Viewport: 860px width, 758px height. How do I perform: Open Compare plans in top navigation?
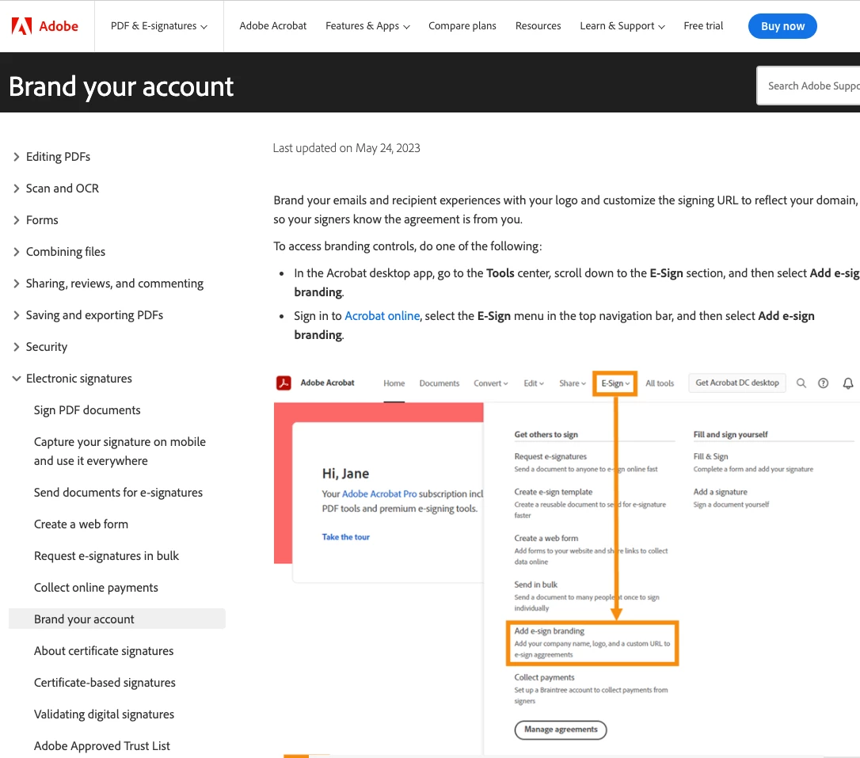pos(462,26)
